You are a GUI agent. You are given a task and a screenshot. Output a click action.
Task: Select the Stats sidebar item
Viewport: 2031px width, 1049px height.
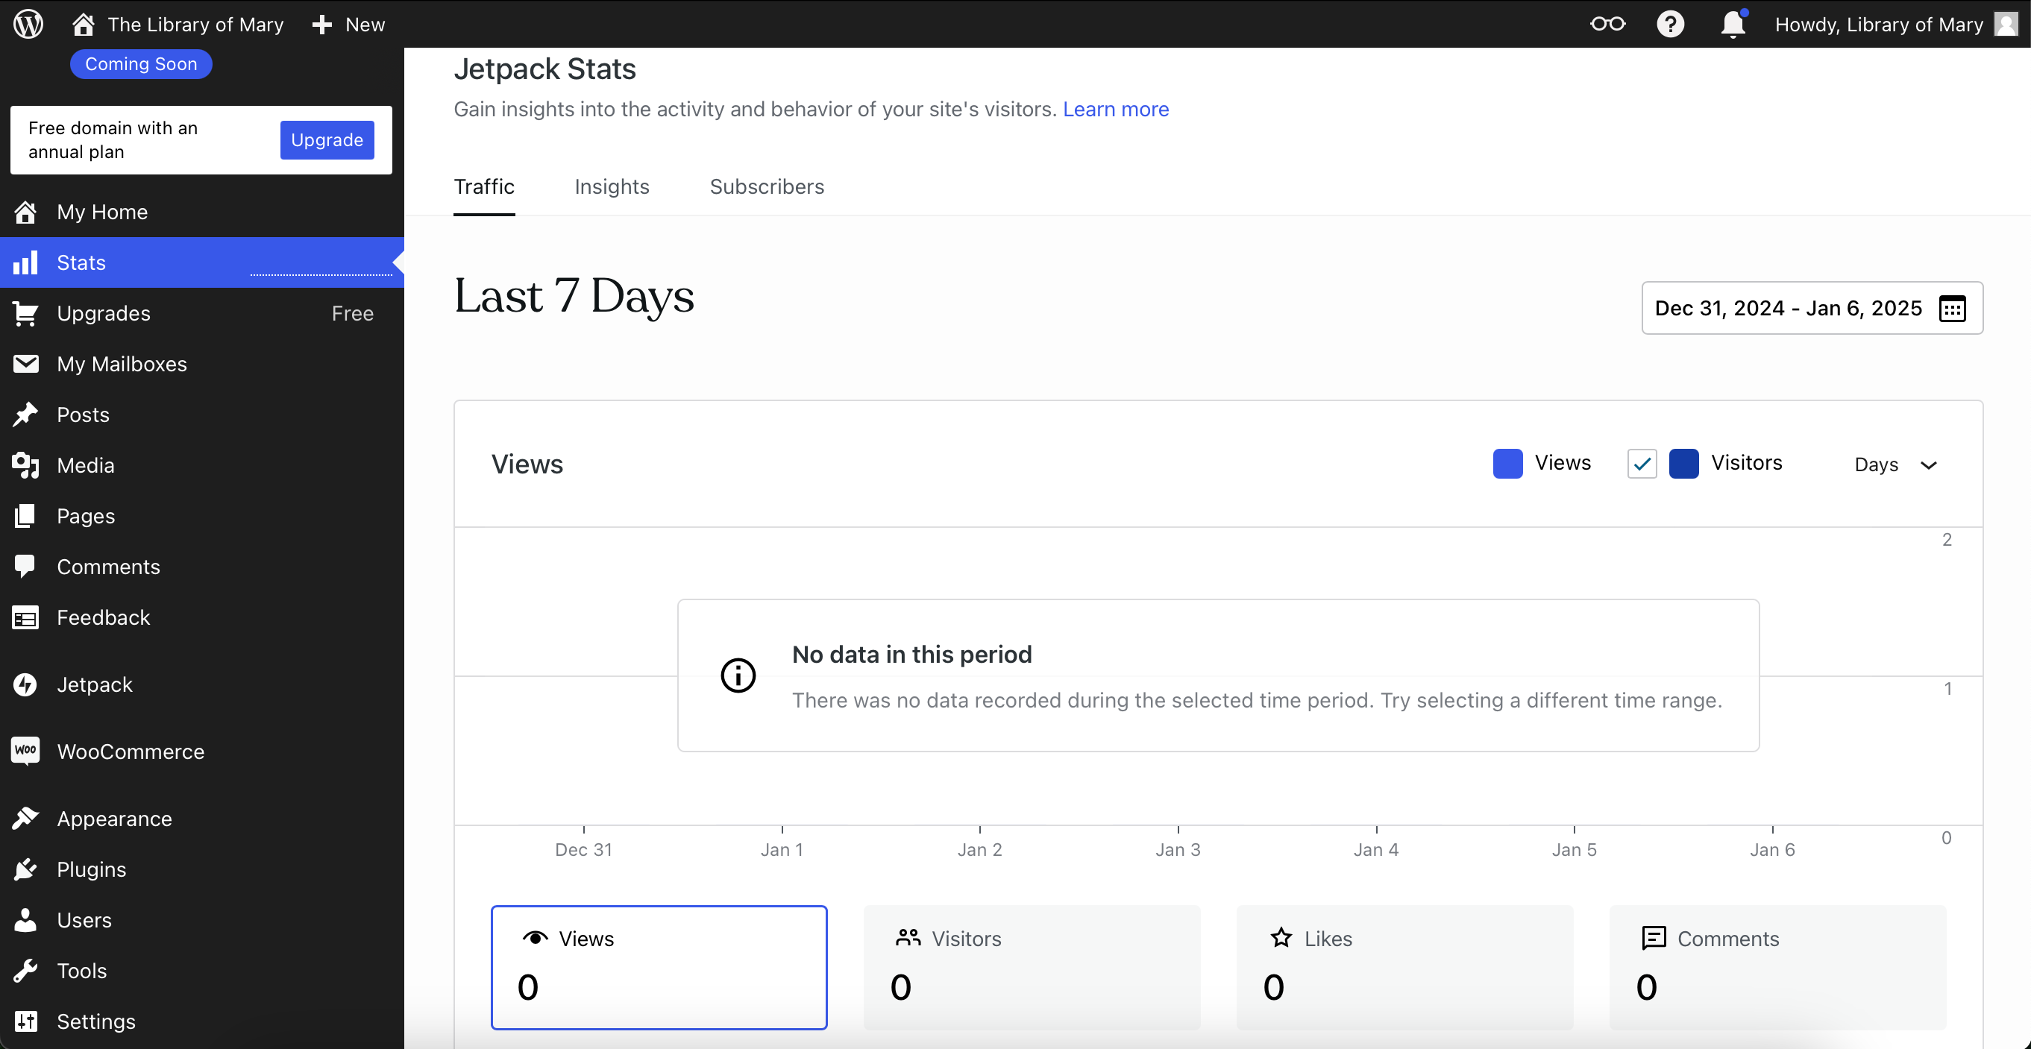[x=81, y=262]
